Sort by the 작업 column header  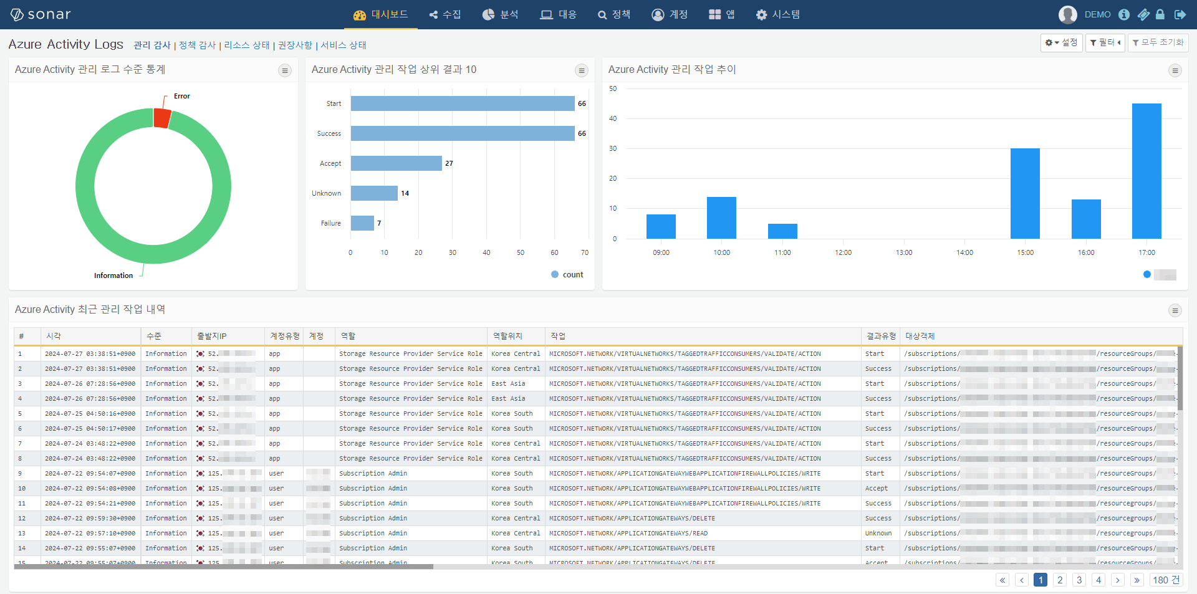pos(703,336)
